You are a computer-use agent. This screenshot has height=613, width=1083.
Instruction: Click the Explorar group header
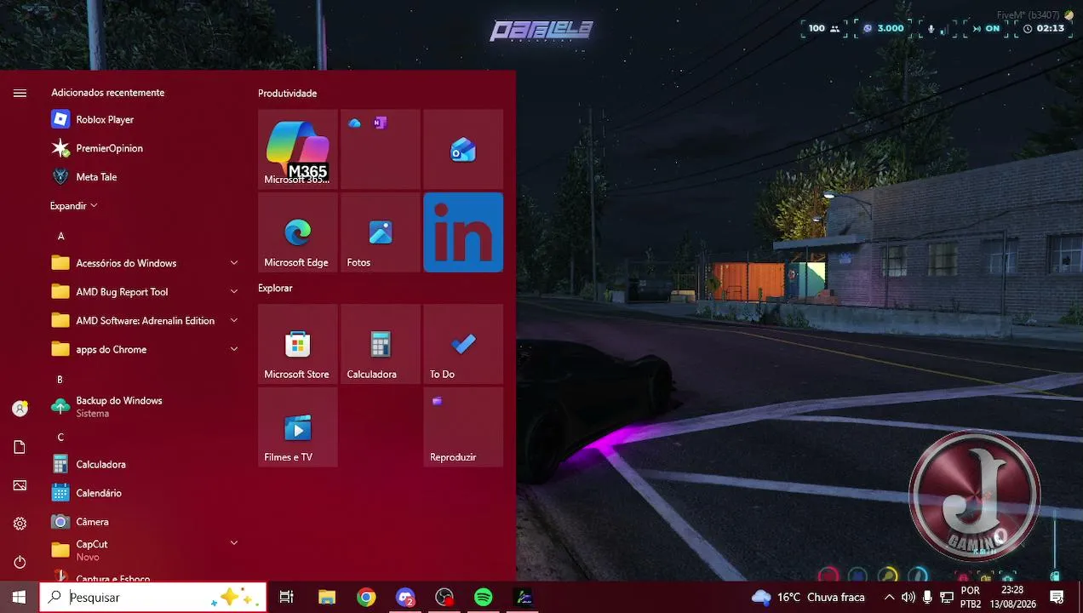coord(275,289)
